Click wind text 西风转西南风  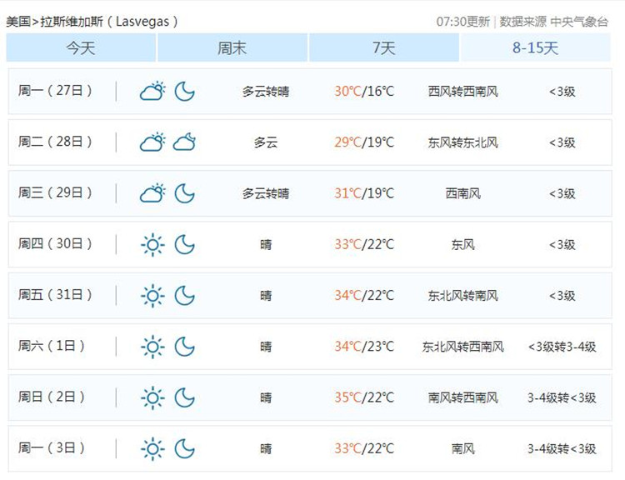tap(462, 92)
